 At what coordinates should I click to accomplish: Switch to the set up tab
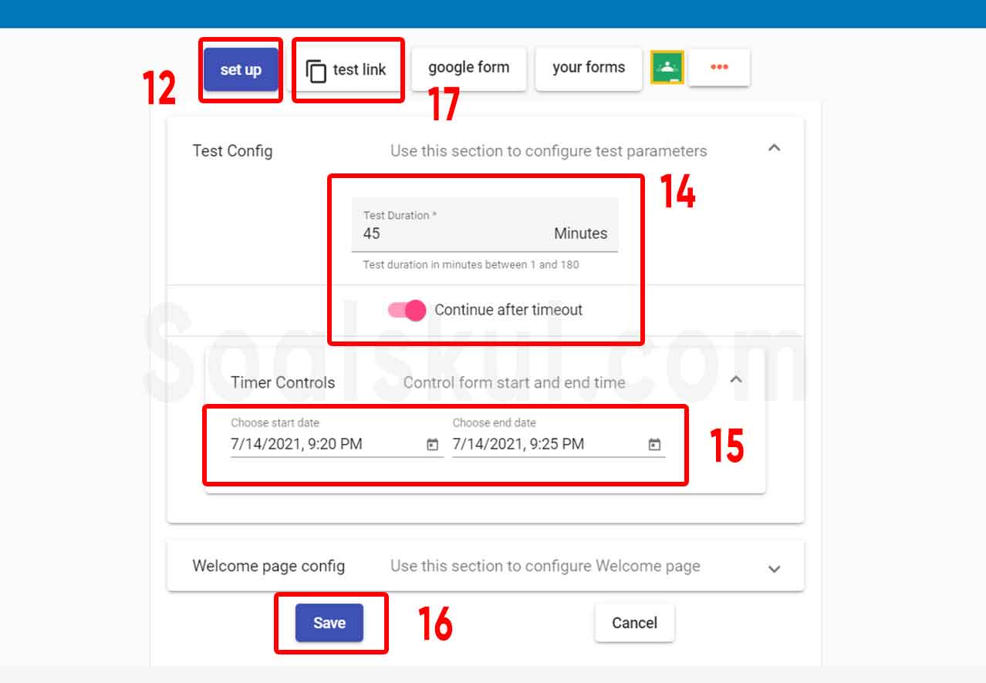point(241,69)
